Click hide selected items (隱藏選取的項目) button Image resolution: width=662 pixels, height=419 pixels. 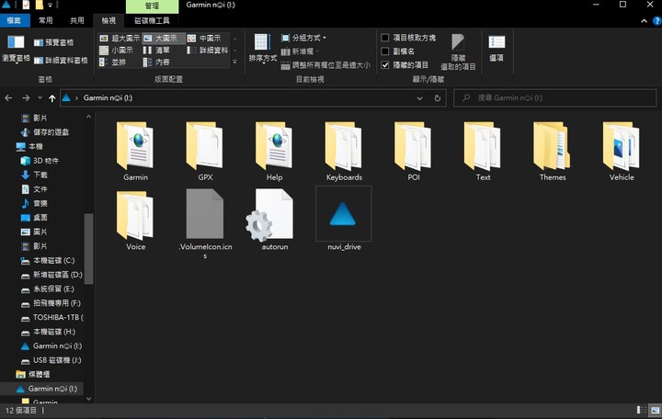pos(458,51)
